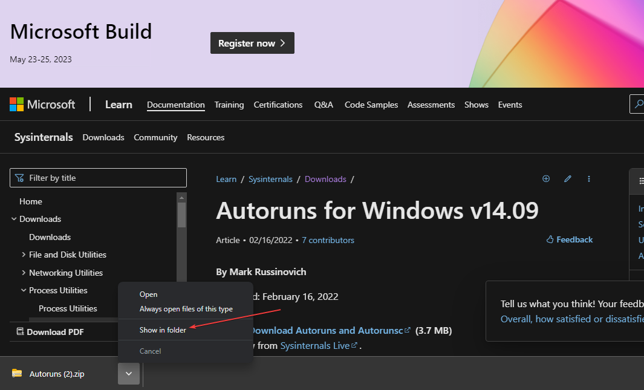Click the Microsoft logo

pos(42,104)
